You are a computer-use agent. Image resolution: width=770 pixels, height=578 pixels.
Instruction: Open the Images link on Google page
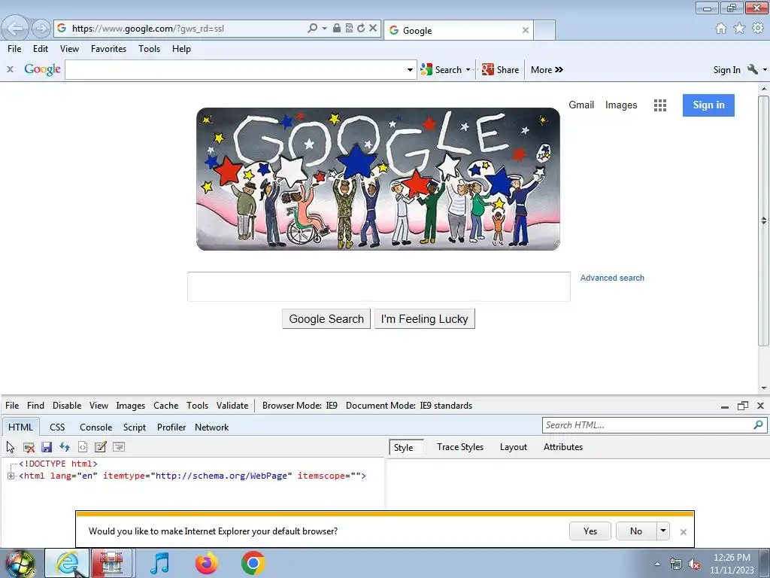coord(620,105)
